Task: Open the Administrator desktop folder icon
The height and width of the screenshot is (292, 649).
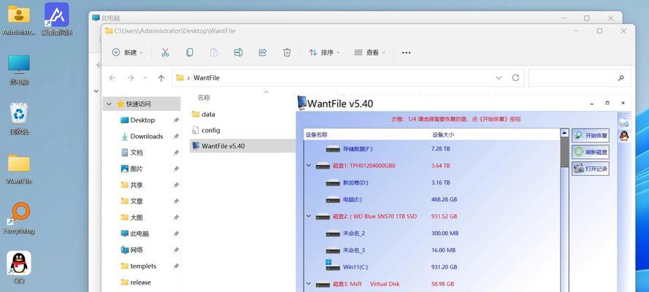Action: 19,20
